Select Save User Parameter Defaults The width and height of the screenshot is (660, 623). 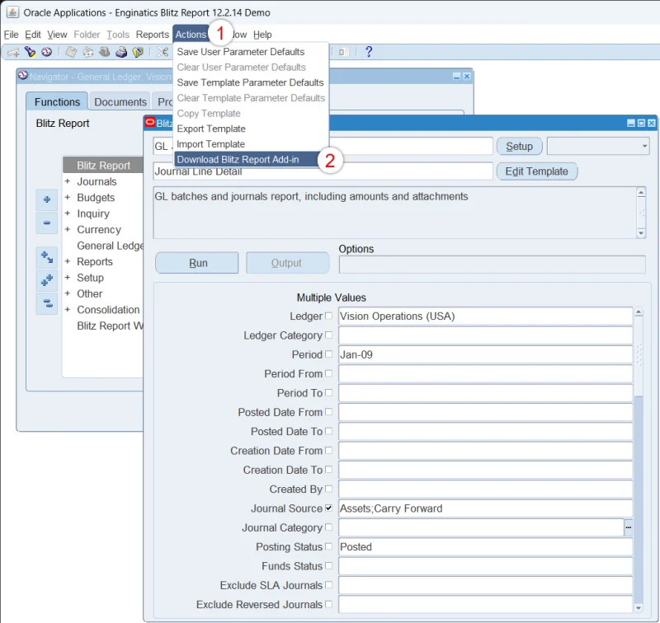(x=241, y=52)
